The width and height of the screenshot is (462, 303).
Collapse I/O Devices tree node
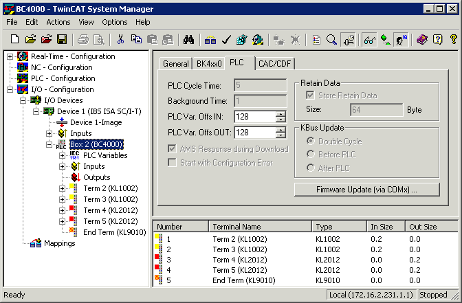click(x=23, y=100)
